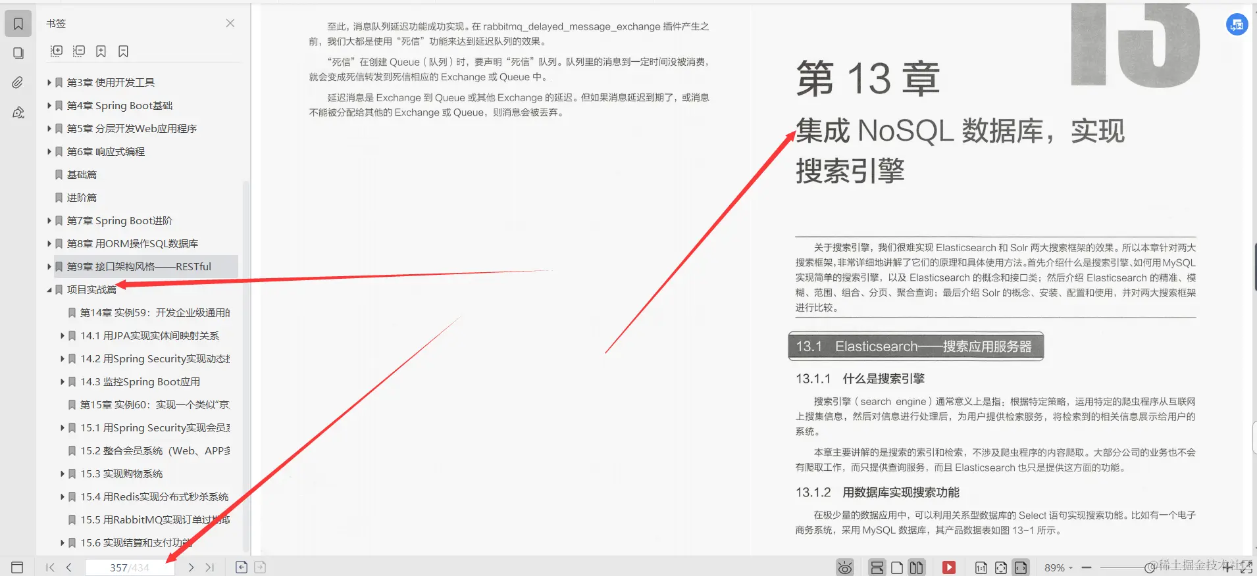Jump to the first page
Screen dimensions: 1257x576
[x=50, y=567]
